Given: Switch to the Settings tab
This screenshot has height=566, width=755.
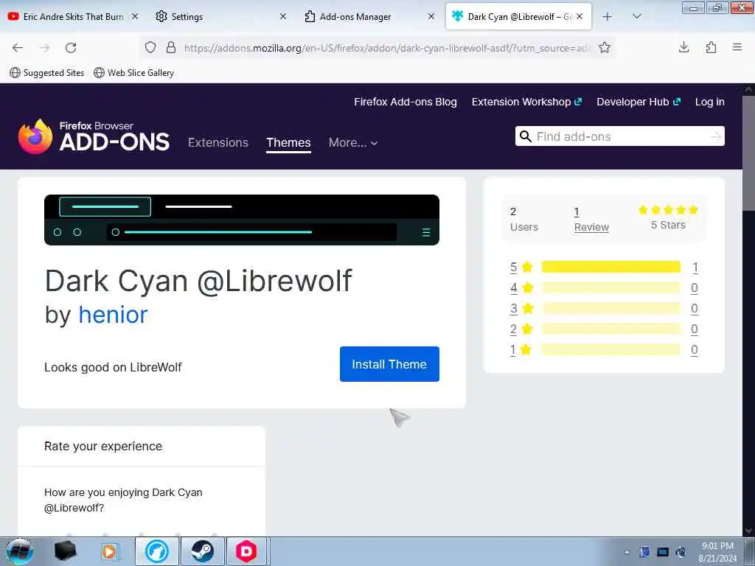Looking at the screenshot, I should pyautogui.click(x=221, y=16).
